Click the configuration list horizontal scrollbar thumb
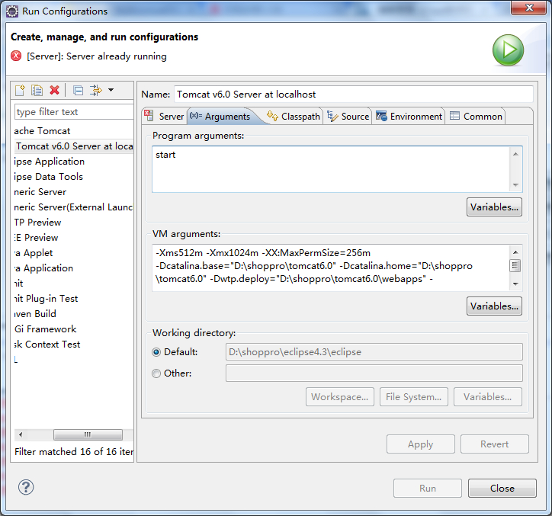The height and width of the screenshot is (516, 552). [88, 434]
